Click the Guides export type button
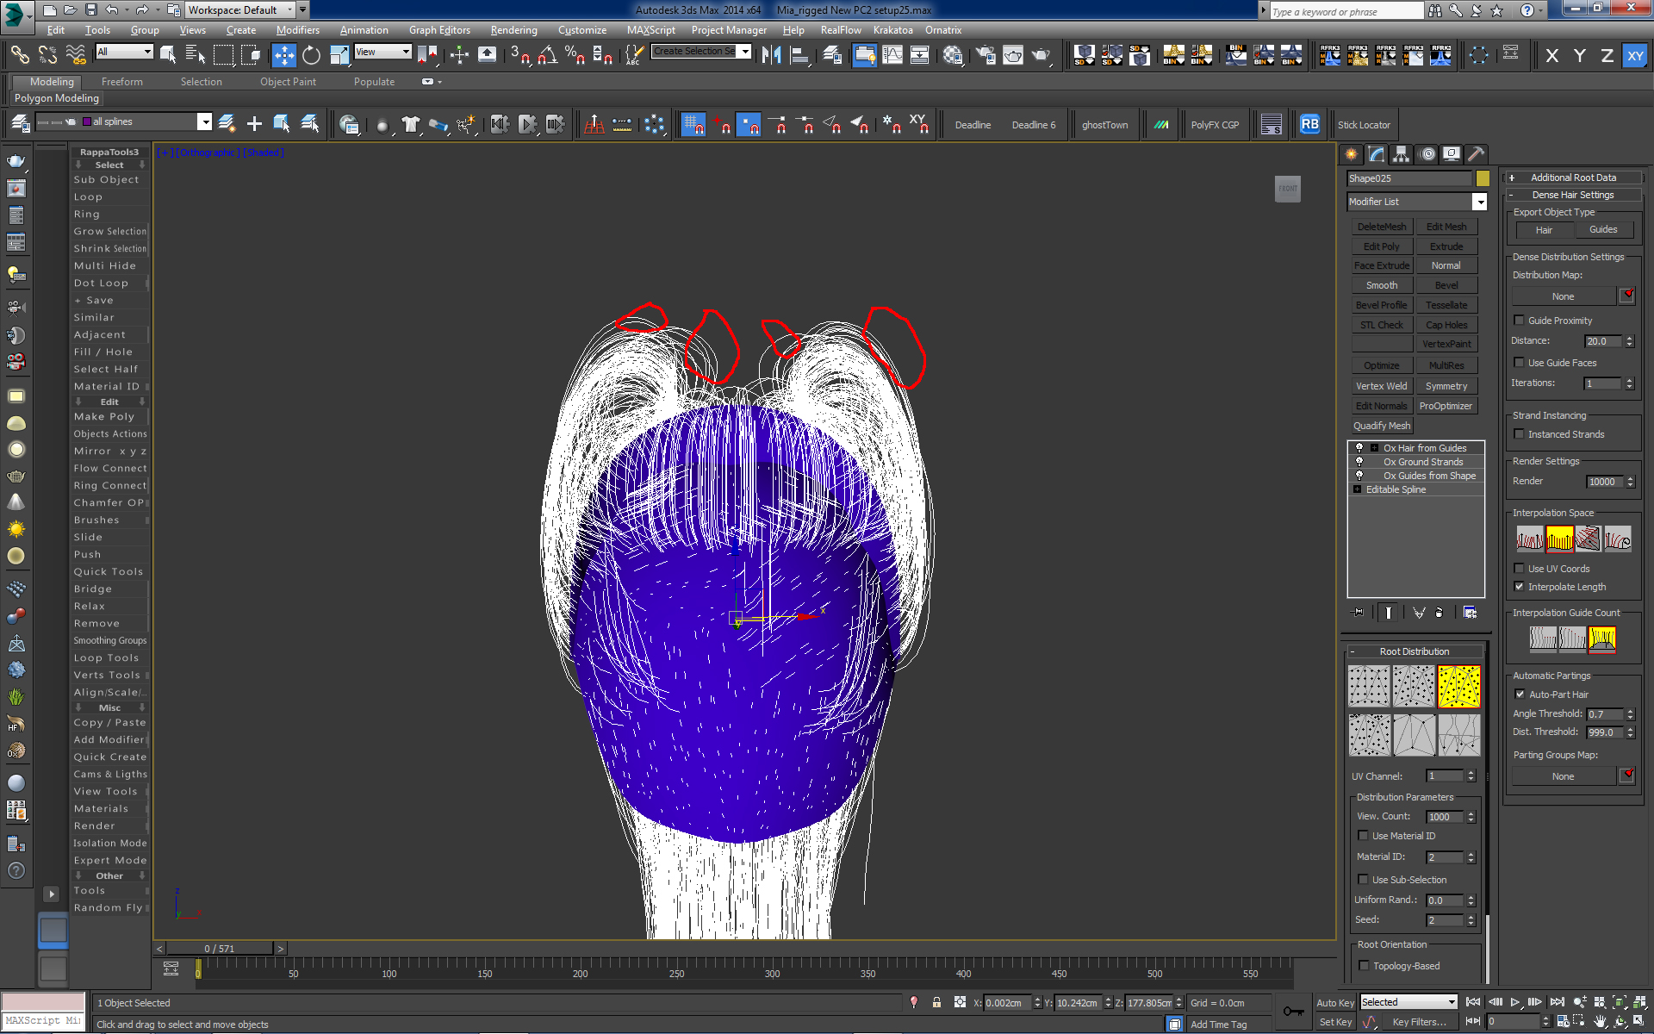Screen dimensions: 1654x1034 [1602, 230]
